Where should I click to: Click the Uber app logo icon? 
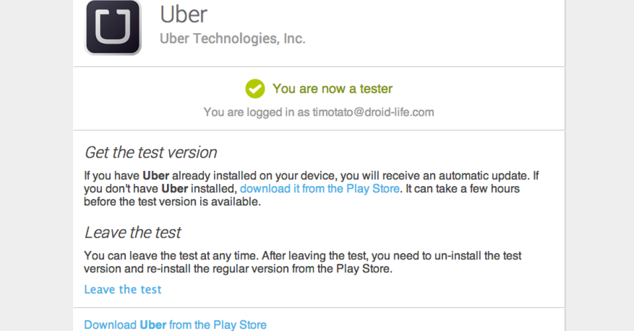[113, 27]
